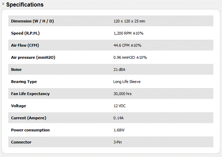The height and width of the screenshot is (157, 222).
Task: Select the Current (Ampere) label
Action: tap(28, 118)
